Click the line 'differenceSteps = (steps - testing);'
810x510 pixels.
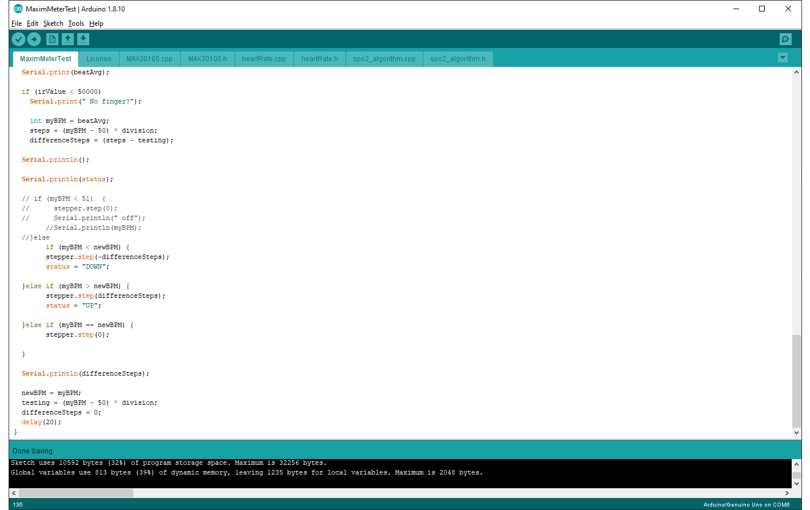101,140
